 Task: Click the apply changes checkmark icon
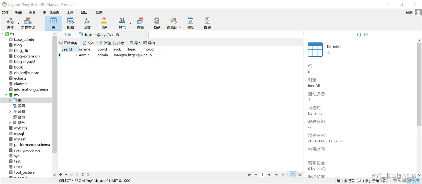pos(72,175)
